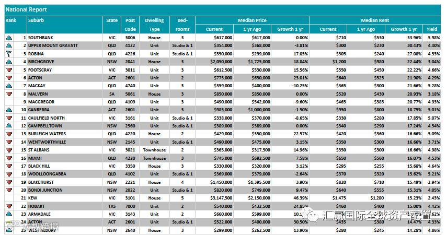Select the up arrow beside BIRCHGROVE
Viewport: 446px width, 235px height.
[x=9, y=62]
